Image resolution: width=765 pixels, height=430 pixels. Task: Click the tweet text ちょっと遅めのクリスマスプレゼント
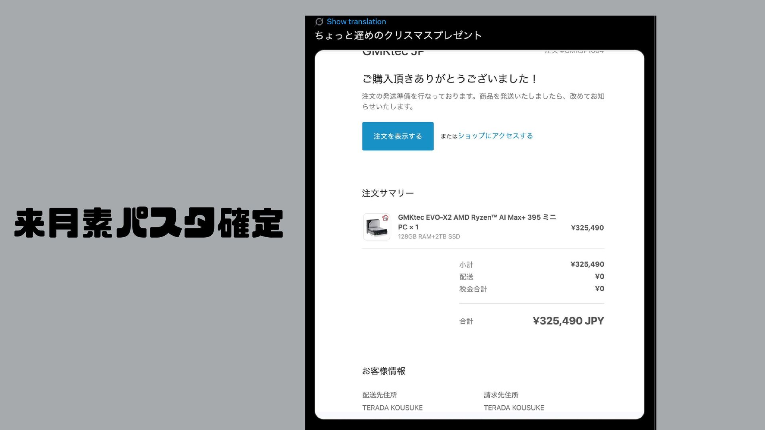point(398,35)
